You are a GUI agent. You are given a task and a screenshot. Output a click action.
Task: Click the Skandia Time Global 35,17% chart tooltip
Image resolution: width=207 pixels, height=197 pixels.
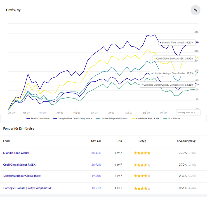177,43
